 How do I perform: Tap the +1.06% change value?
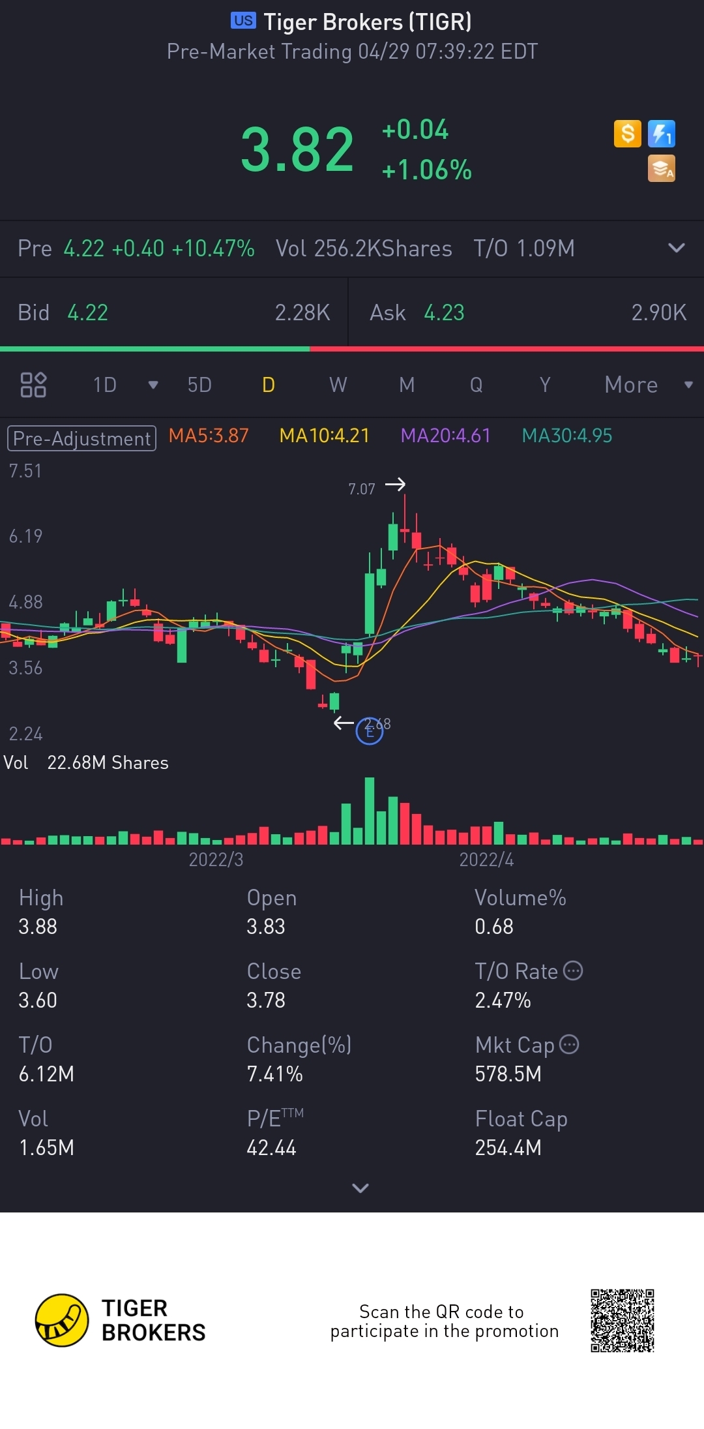[426, 170]
